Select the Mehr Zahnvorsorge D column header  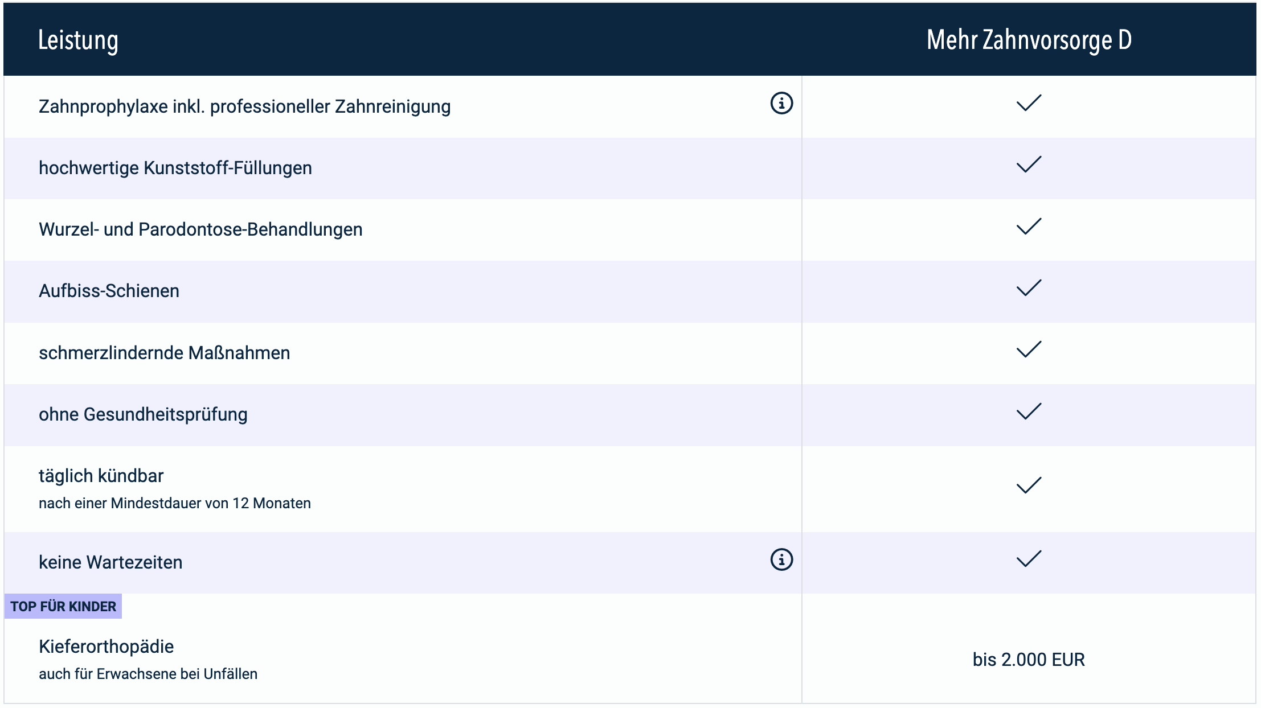[x=1029, y=39]
